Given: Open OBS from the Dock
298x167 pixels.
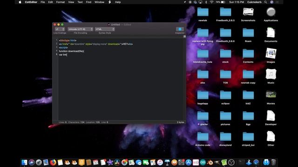Looking at the screenshot, I should pos(231,162).
